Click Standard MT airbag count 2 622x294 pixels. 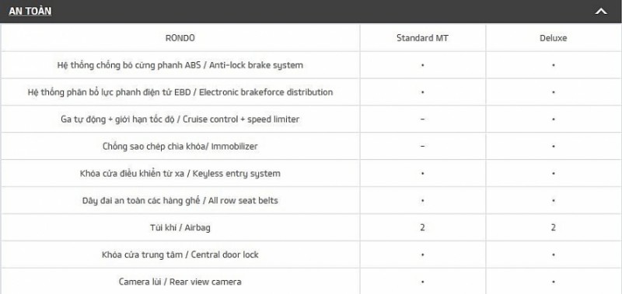coord(422,227)
